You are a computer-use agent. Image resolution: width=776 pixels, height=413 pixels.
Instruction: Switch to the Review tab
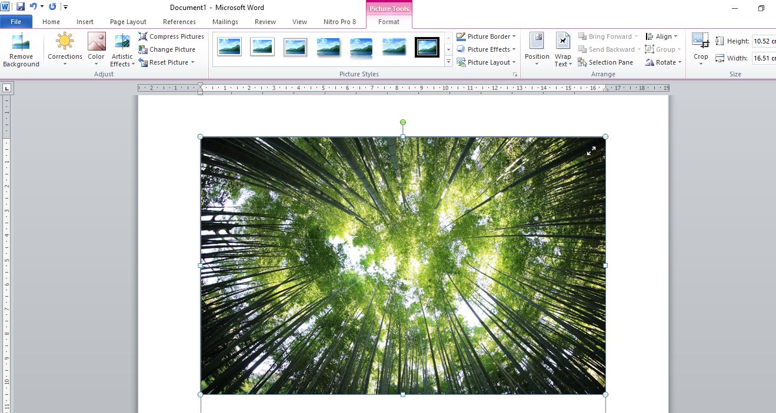click(265, 22)
